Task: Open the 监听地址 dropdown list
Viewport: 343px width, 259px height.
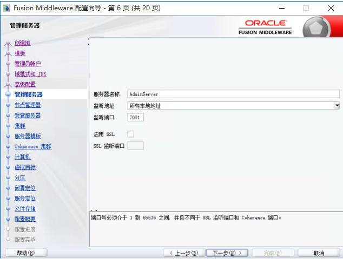Action: tap(233, 106)
